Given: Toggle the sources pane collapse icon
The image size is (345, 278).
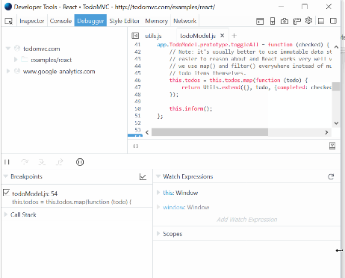Looking at the screenshot, I should [x=135, y=36].
